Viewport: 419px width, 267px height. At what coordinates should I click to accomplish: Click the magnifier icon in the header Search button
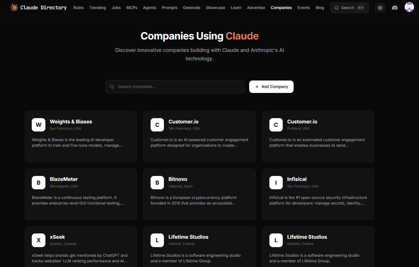tap(337, 8)
